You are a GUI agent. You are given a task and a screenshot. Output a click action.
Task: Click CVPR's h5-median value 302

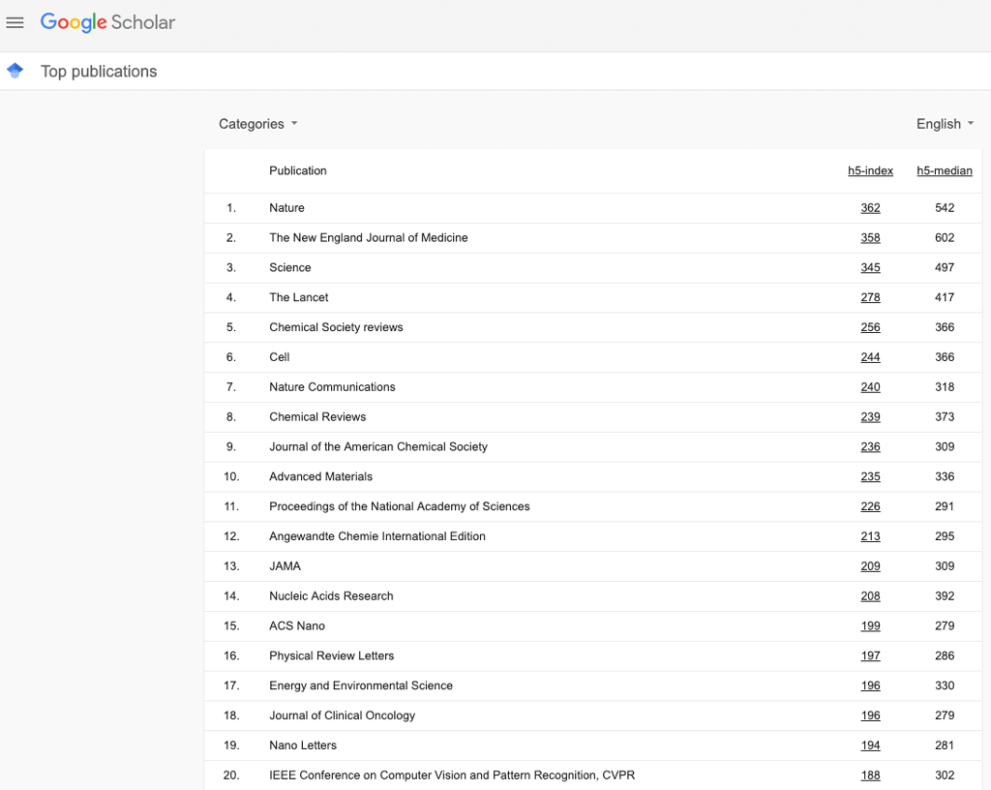(945, 775)
